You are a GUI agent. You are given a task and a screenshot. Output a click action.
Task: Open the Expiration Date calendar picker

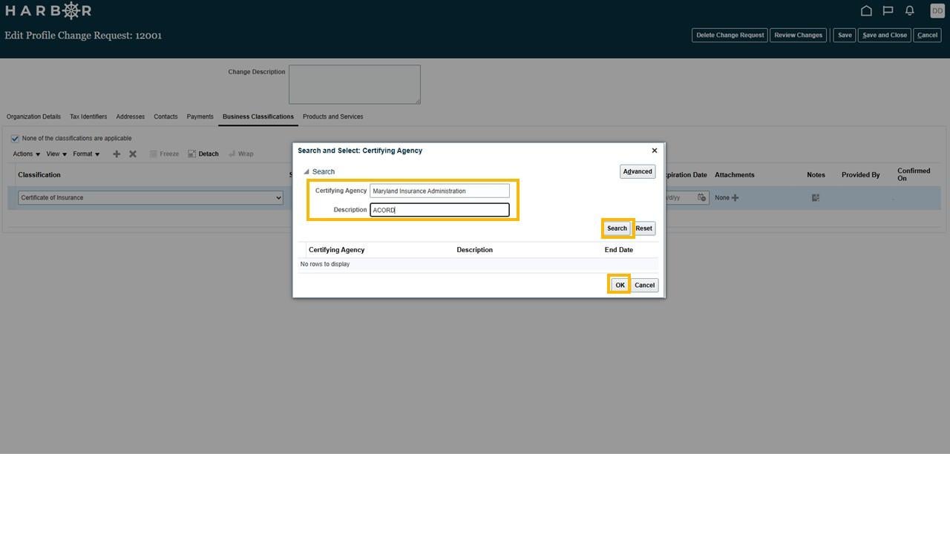[701, 198]
